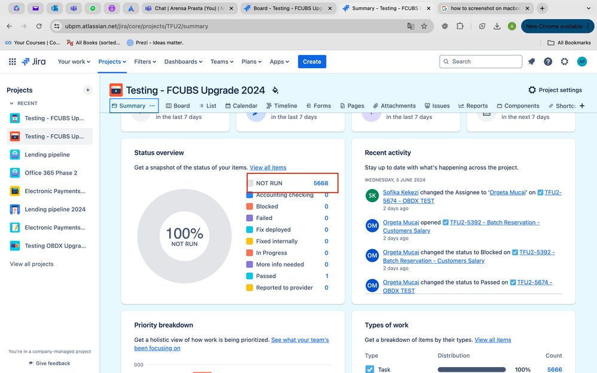Viewport: 597px width, 373px height.
Task: Toggle the Task type checkbox icon
Action: 369,369
